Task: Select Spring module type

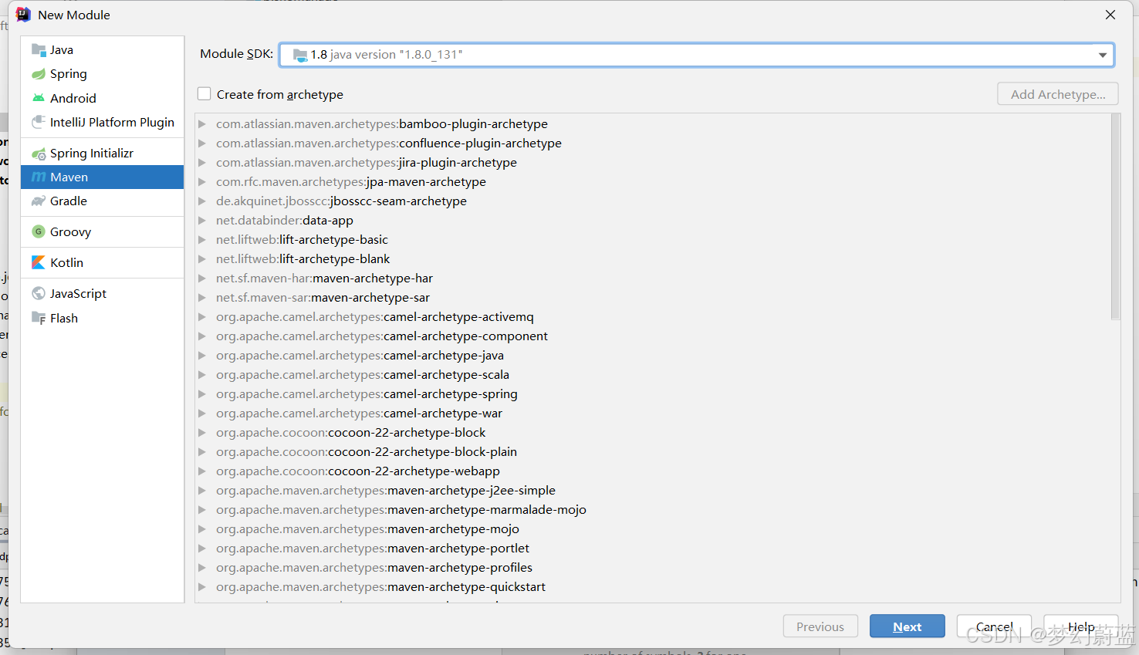Action: pyautogui.click(x=103, y=74)
